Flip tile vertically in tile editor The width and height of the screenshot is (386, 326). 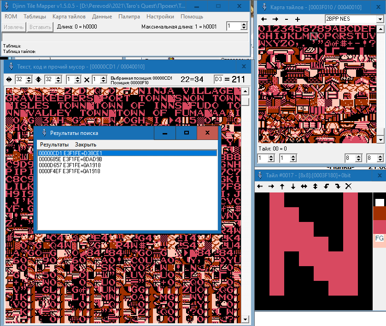click(x=315, y=186)
